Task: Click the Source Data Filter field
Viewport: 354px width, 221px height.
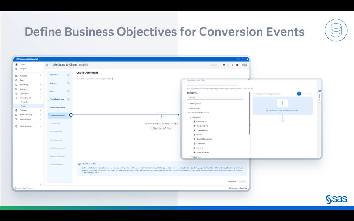Action: pos(215,98)
